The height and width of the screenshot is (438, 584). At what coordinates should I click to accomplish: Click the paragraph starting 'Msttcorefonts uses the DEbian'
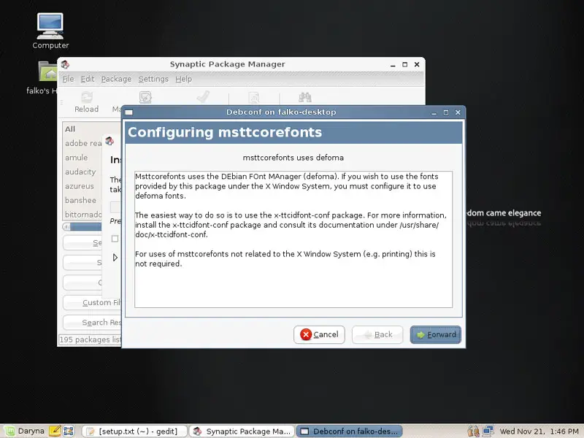287,186
